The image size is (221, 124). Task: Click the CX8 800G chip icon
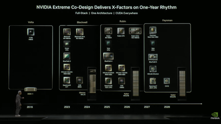click(x=80, y=80)
